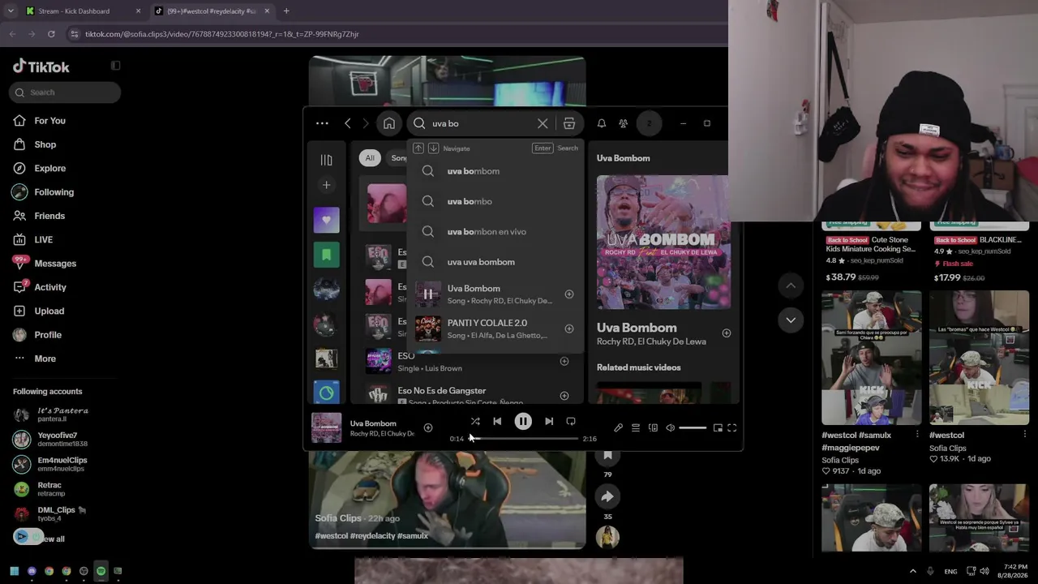
Task: Open TikTok LIVE page
Action: [43, 240]
